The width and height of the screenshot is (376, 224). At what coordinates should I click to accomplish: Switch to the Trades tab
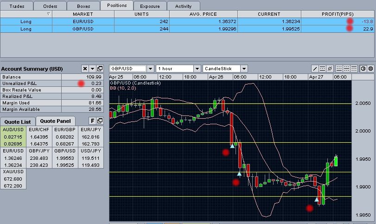tap(17, 6)
